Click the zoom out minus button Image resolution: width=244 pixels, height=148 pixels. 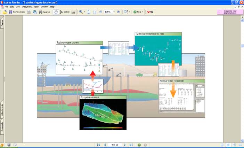101,12
